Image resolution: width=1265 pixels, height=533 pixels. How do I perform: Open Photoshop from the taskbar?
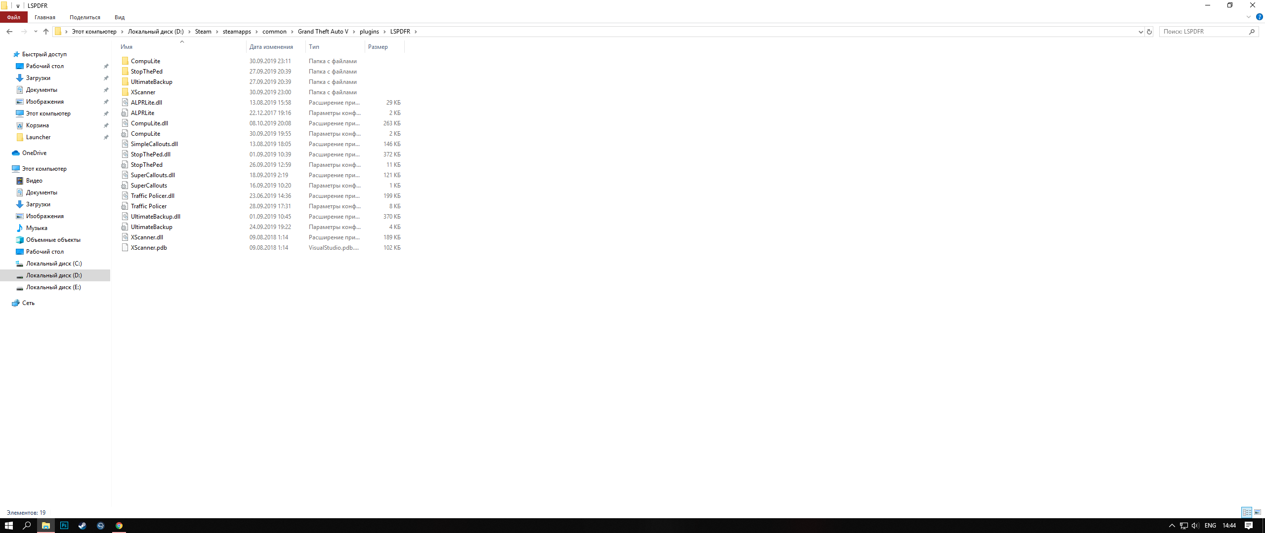click(64, 526)
